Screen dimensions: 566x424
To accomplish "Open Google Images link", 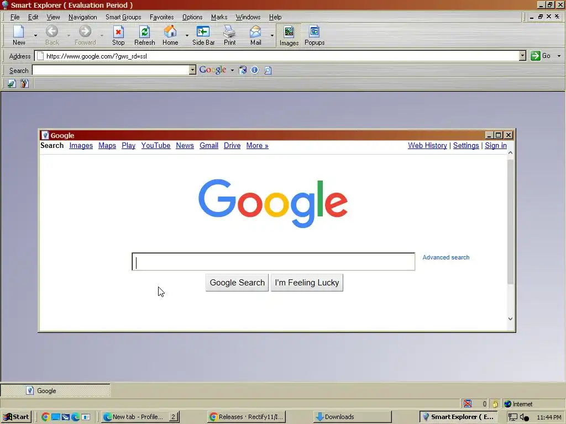I will [81, 145].
